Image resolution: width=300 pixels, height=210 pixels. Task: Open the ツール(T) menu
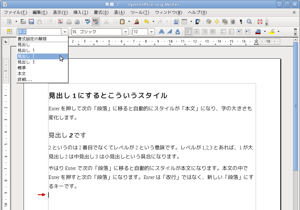(x=140, y=13)
